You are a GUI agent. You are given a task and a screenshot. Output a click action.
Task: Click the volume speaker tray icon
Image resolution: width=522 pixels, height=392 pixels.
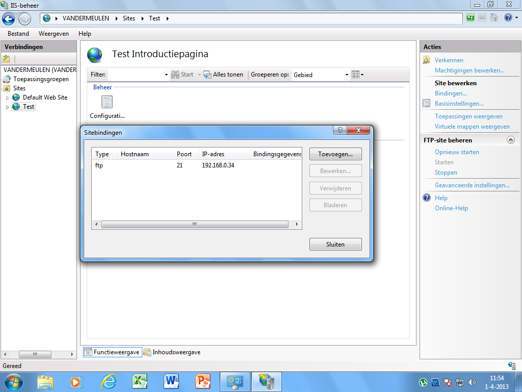point(472,382)
